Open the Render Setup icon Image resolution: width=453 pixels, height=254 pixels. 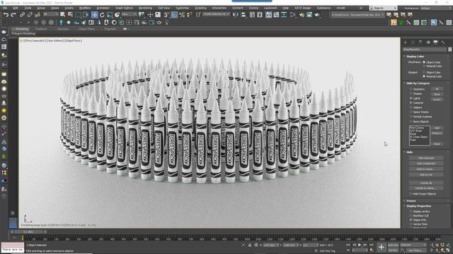tap(302, 14)
